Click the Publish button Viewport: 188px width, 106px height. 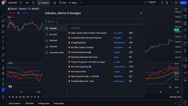pyautogui.click(x=183, y=3)
